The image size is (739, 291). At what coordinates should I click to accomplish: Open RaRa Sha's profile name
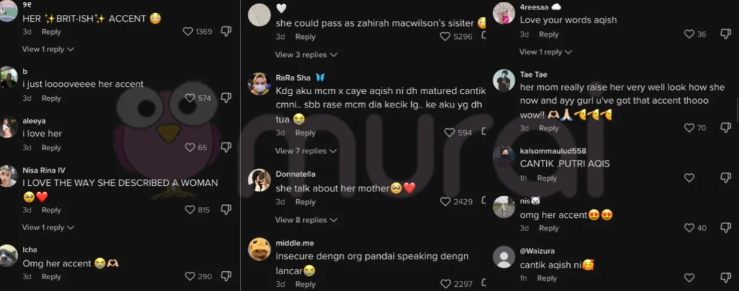coord(293,78)
